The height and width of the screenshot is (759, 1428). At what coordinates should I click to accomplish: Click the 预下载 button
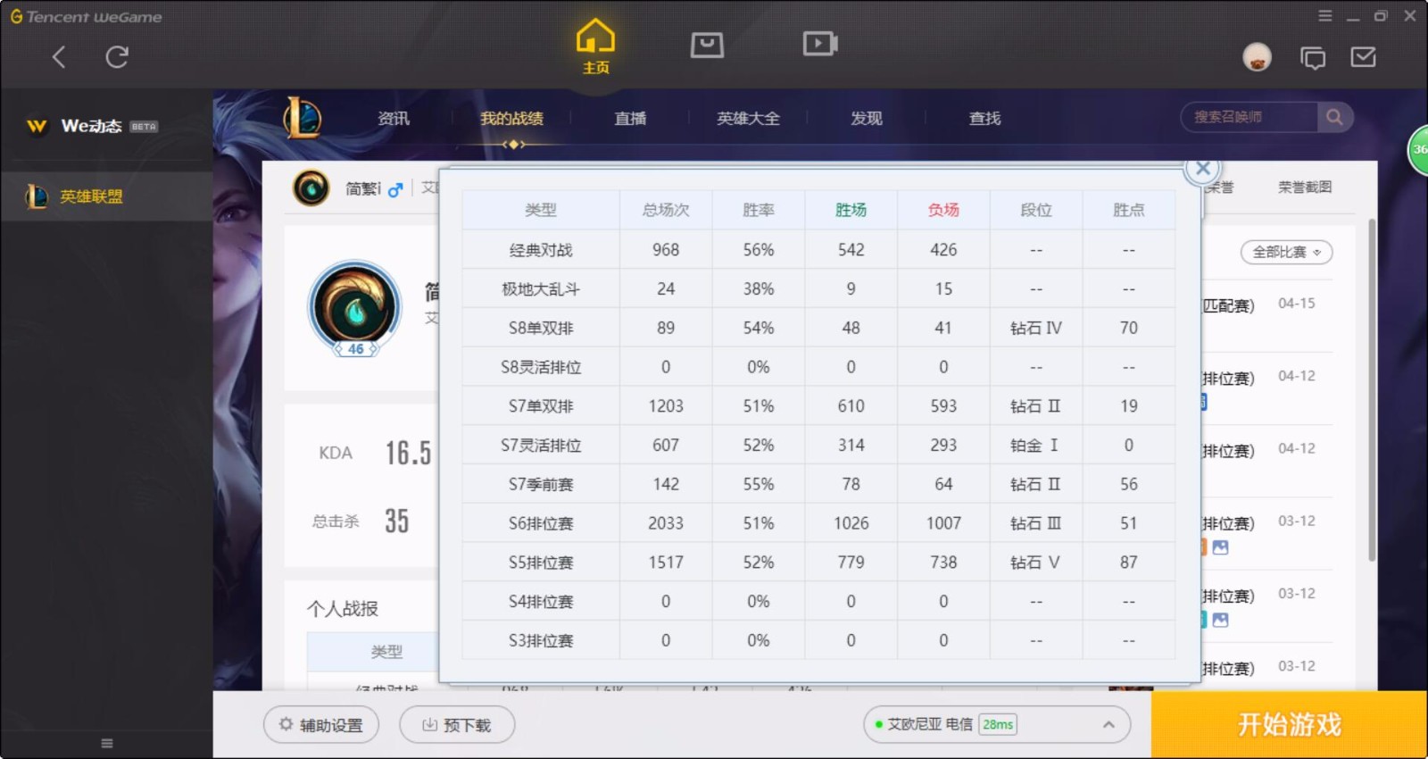(457, 725)
